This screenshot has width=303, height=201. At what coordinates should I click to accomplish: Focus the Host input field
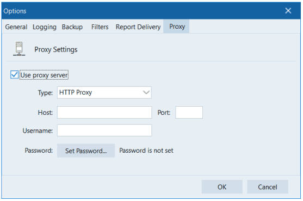(104, 113)
